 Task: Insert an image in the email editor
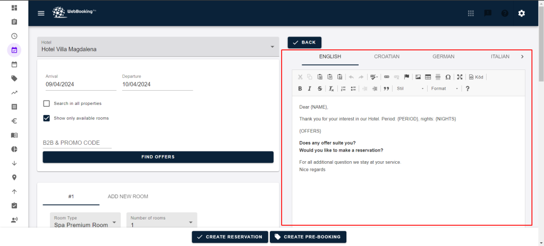[418, 77]
